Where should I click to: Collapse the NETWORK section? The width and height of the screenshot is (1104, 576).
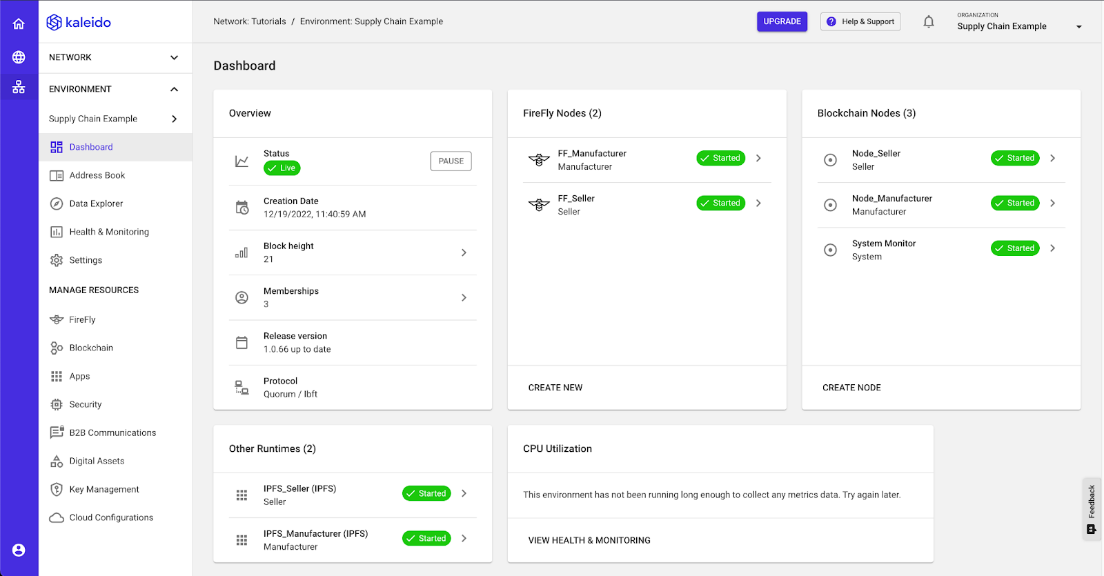coord(174,57)
